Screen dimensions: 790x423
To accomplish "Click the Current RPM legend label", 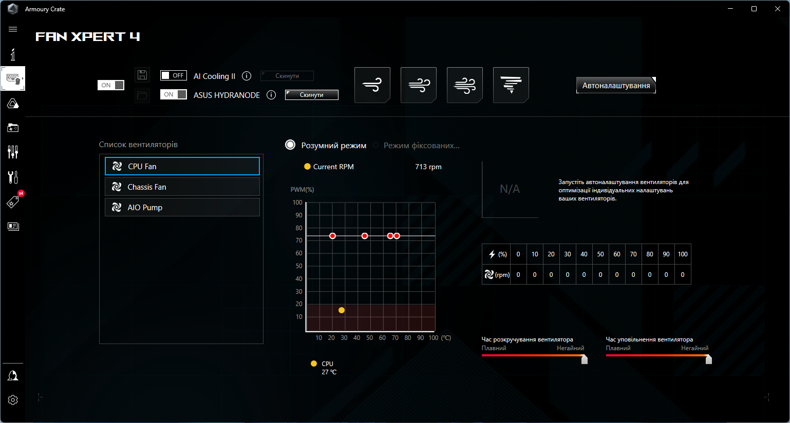I will [x=333, y=167].
